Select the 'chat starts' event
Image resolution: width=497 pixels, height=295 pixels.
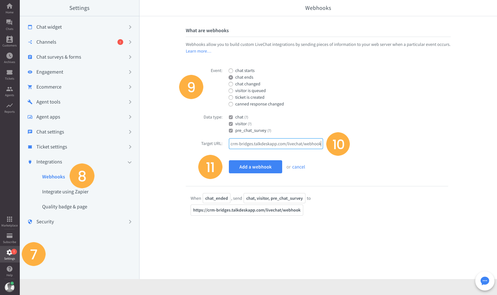click(231, 71)
